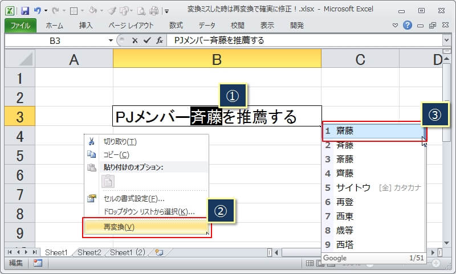Screen dimensions: 456x274
Task: Open Customize Quick Access Toolbar dropdown
Action: point(166,11)
